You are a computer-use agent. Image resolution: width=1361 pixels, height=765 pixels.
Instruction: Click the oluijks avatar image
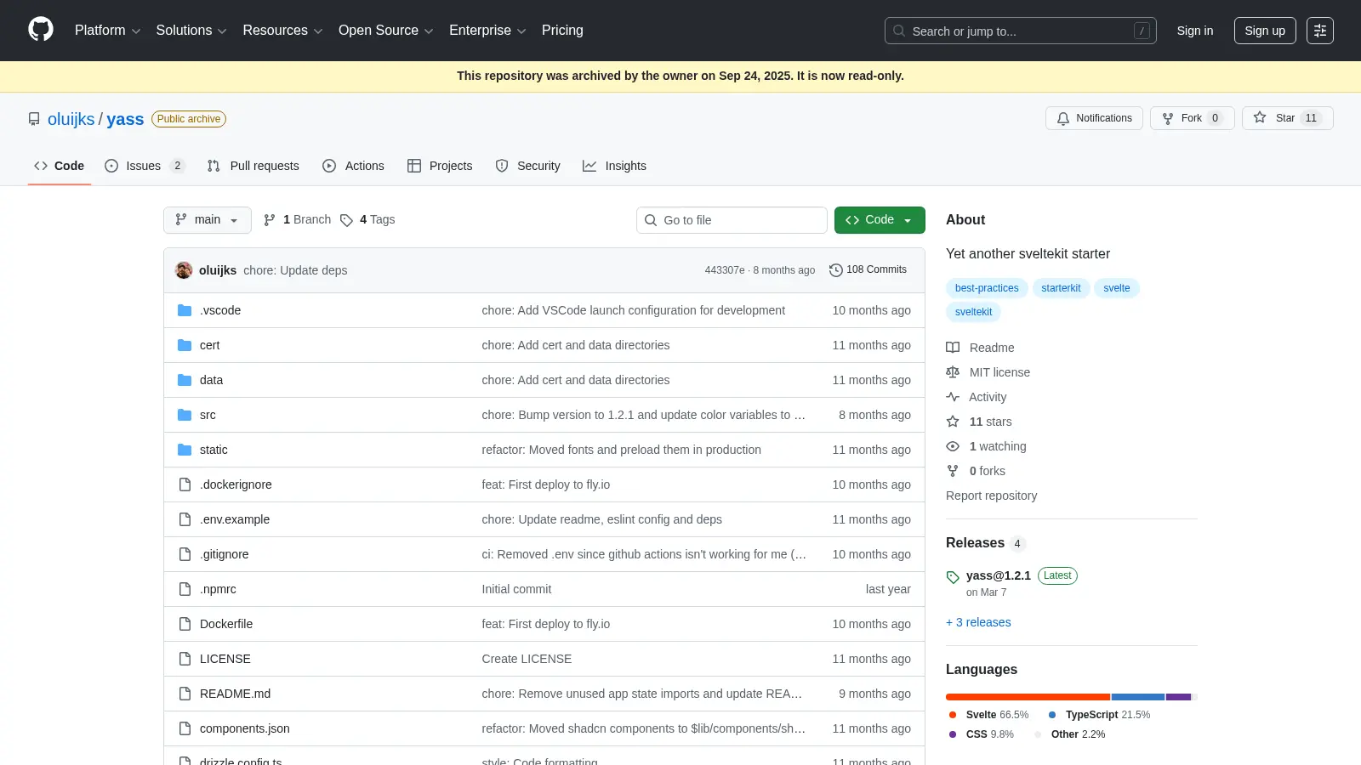click(184, 270)
